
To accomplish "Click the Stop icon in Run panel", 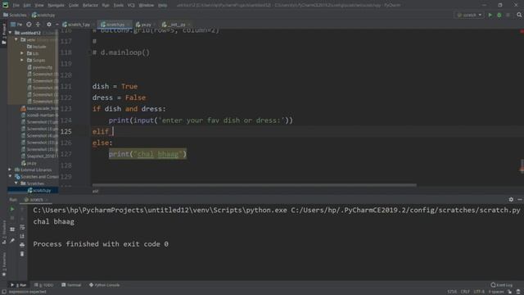I will pyautogui.click(x=12, y=219).
